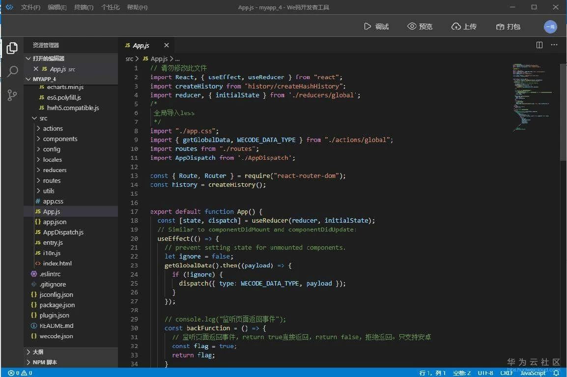Screen dimensions: 567x377
Task: Click the notification bell in status bar
Action: (556, 373)
